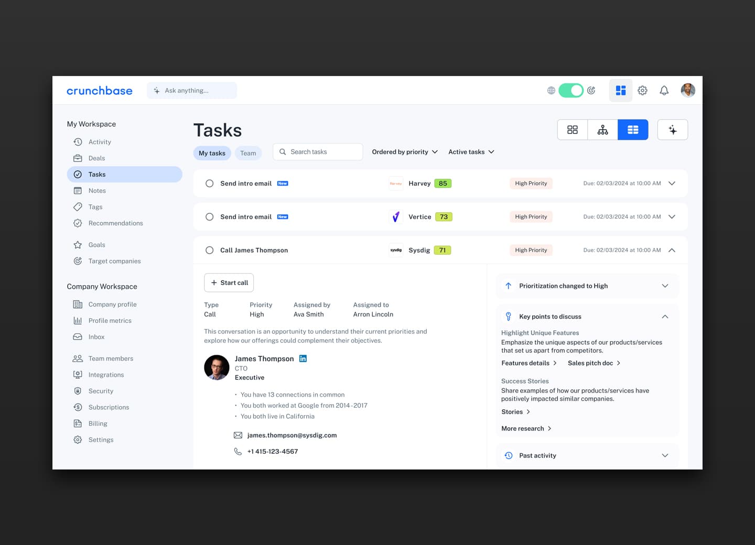Collapse the Sysdig task row chevron
The image size is (755, 545).
pyautogui.click(x=672, y=250)
